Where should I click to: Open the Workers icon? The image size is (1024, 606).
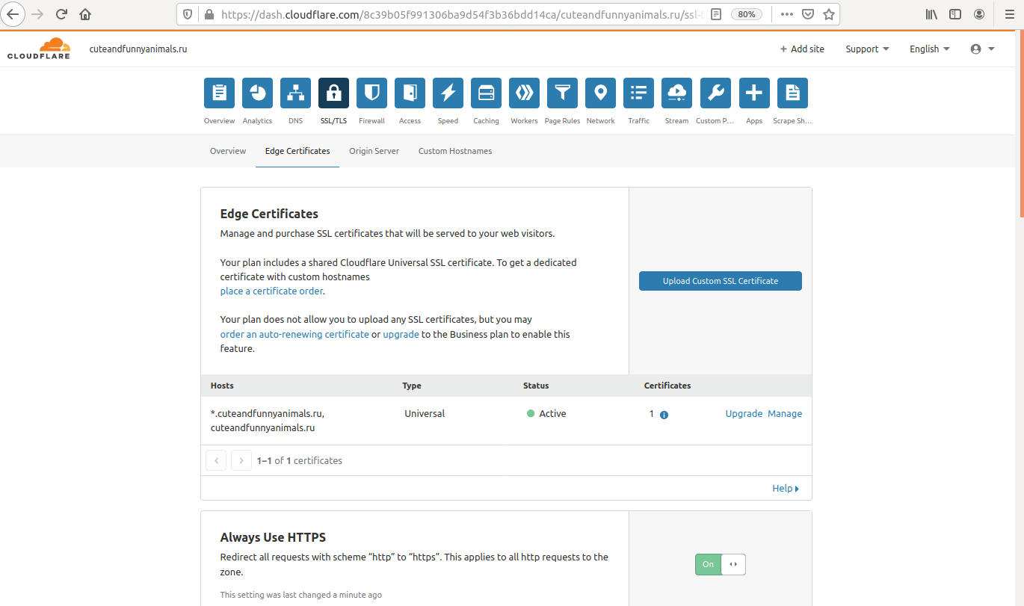[x=524, y=93]
